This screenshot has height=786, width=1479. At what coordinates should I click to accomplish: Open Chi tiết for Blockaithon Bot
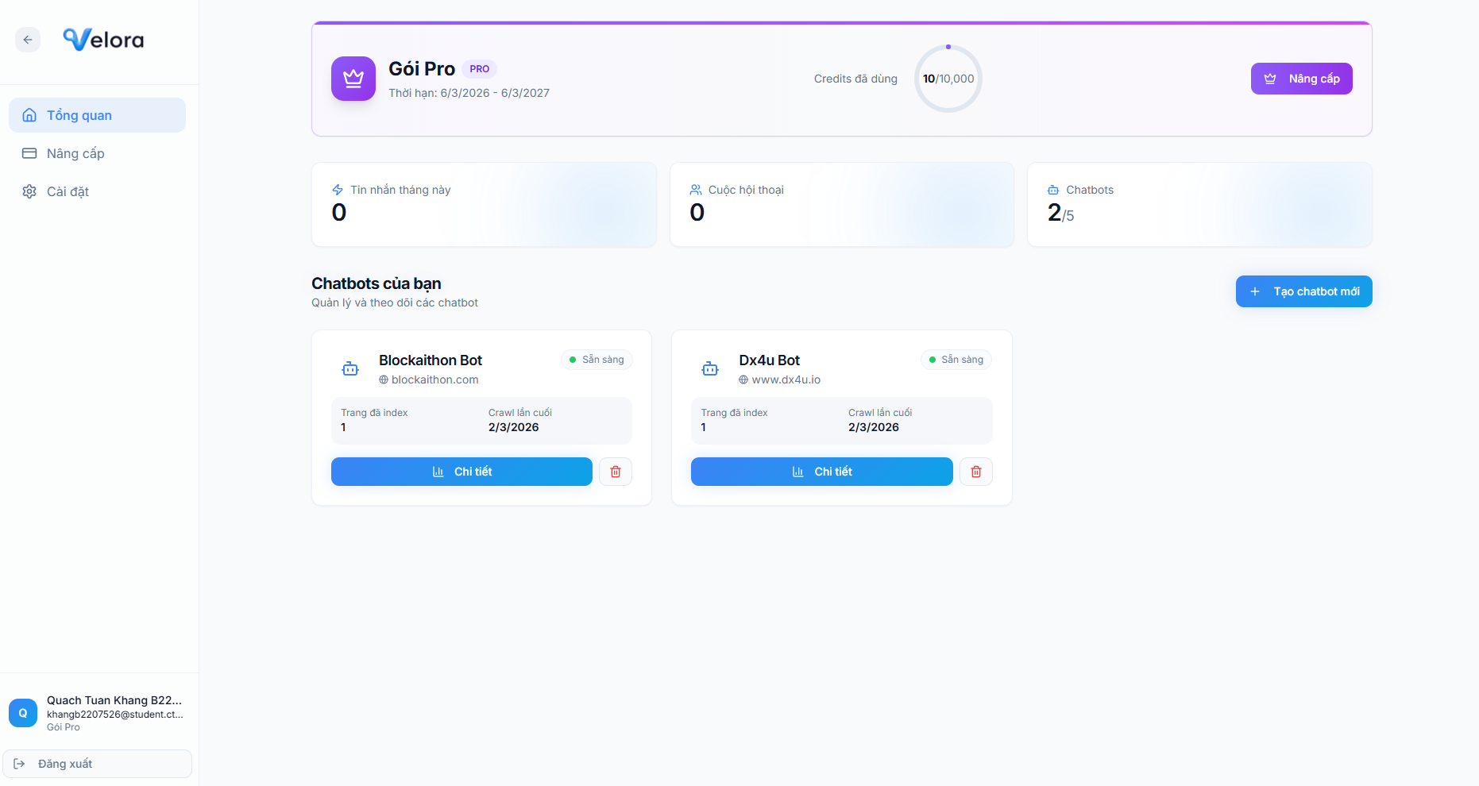point(461,472)
